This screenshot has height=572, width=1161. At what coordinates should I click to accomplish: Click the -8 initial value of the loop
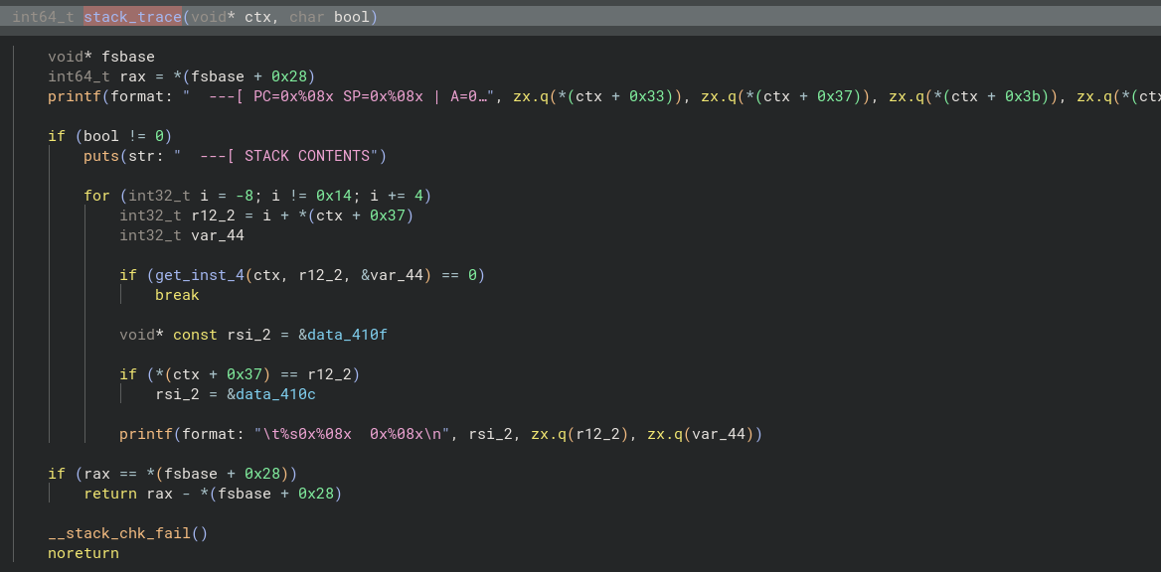[x=245, y=196]
